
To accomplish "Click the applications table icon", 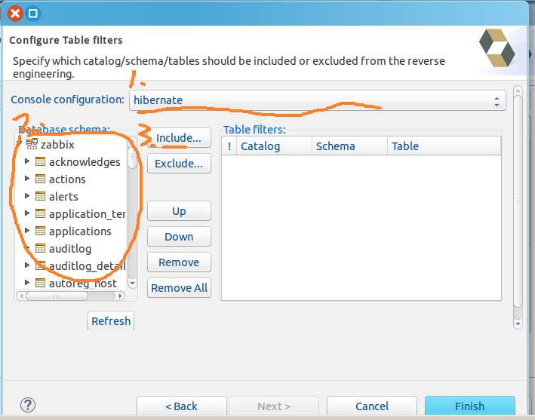I will coord(41,231).
